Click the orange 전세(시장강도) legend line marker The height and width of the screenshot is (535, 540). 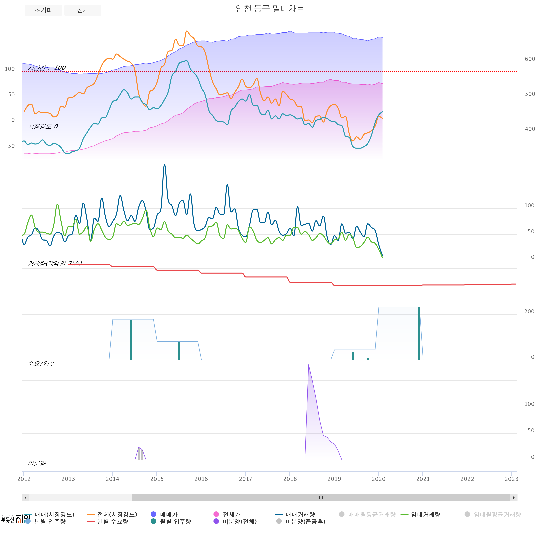coord(91,515)
